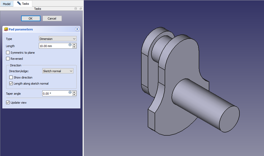Collapse the Pad parameters section
This screenshot has height=156, width=264.
[x=77, y=29]
